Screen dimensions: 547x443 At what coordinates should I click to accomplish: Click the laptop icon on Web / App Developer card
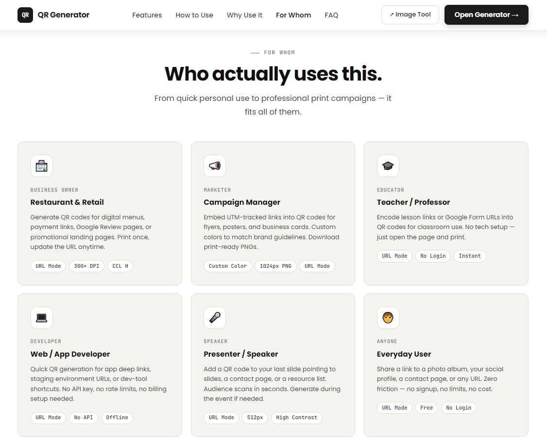click(x=42, y=318)
